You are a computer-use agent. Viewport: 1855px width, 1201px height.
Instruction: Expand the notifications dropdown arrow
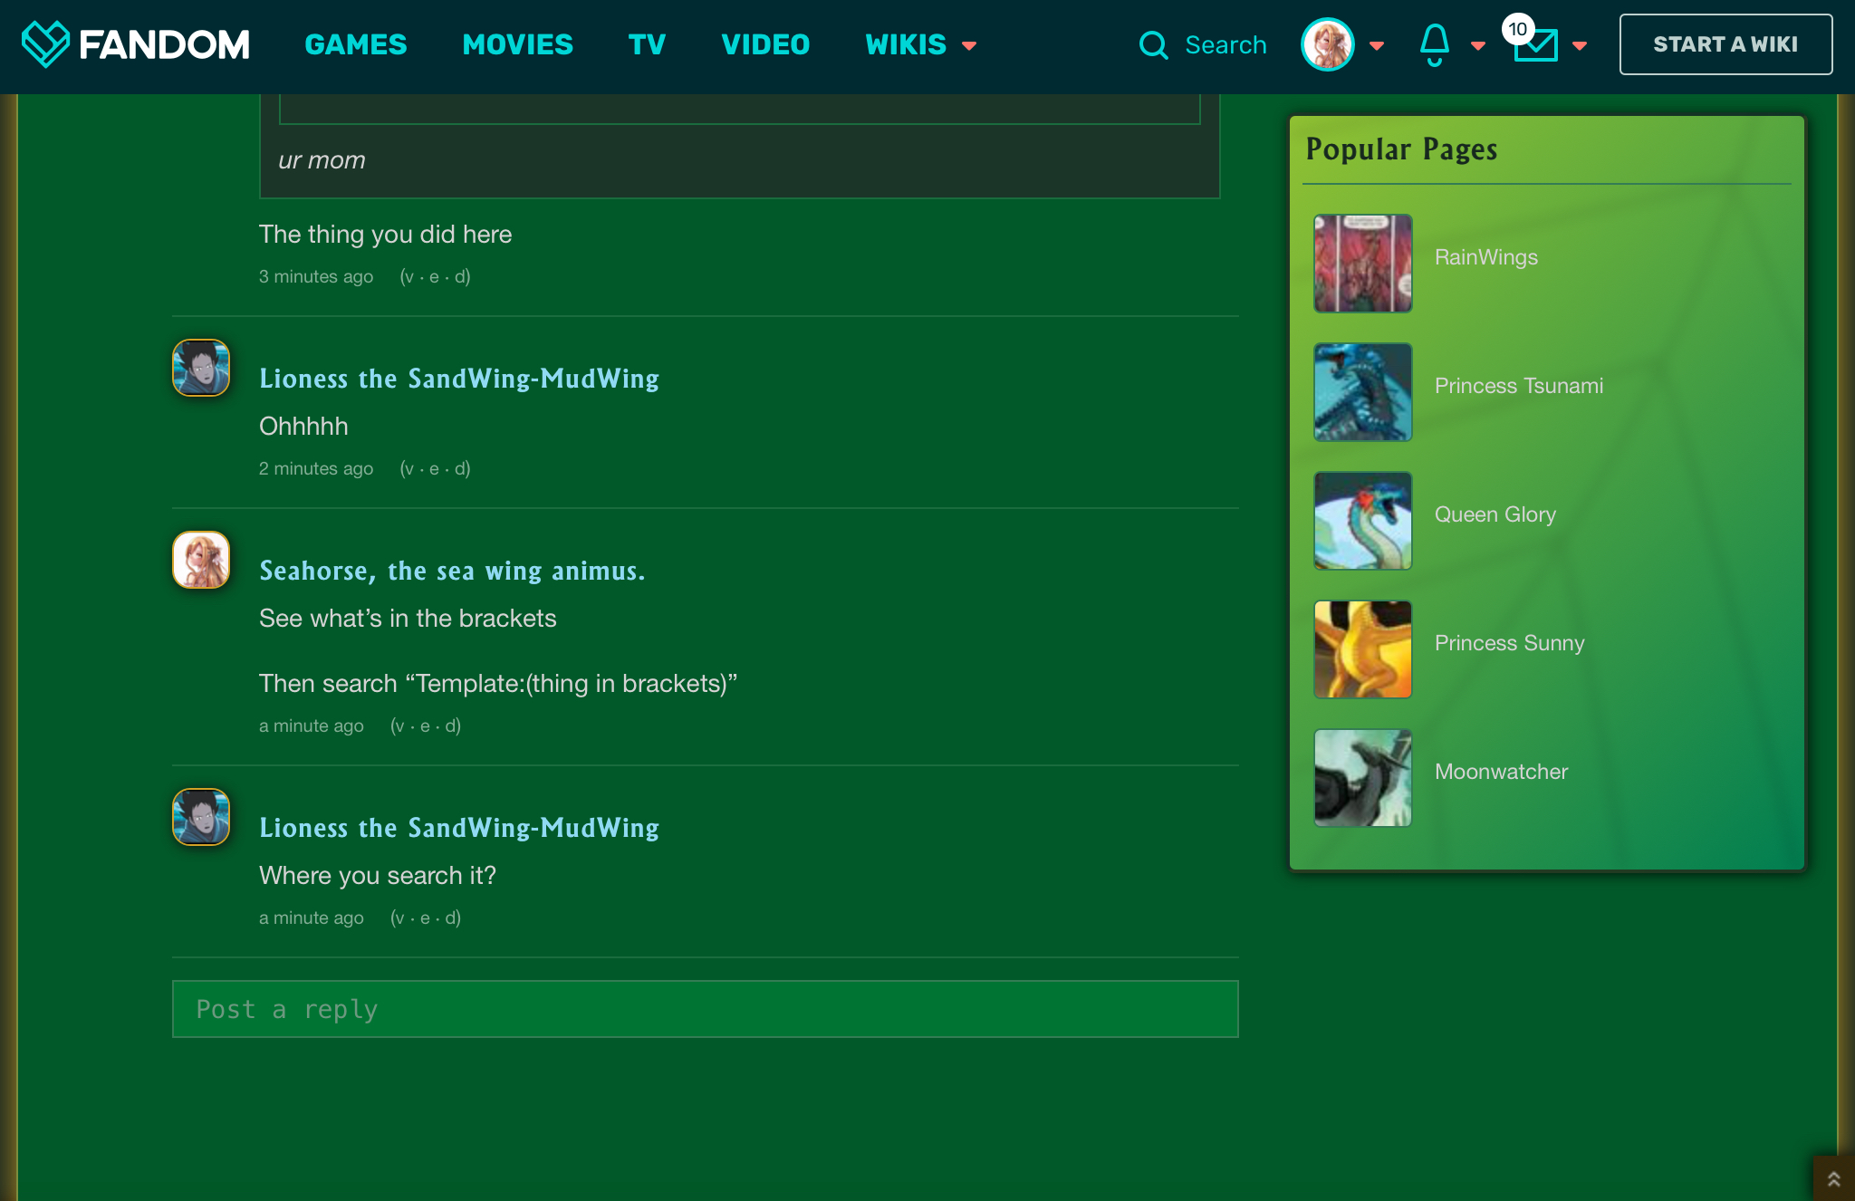(1478, 45)
